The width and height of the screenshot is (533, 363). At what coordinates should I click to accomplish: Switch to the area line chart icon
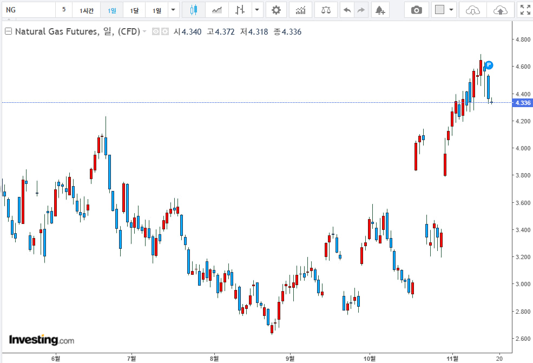coord(217,10)
